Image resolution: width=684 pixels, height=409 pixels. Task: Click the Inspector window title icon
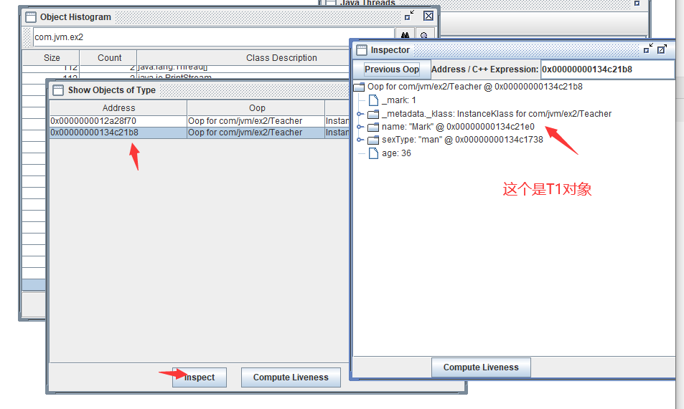pos(362,50)
